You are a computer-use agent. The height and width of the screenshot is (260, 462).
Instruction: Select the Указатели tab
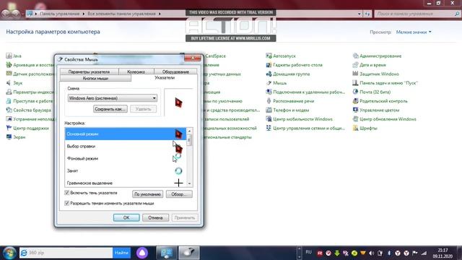pyautogui.click(x=165, y=78)
